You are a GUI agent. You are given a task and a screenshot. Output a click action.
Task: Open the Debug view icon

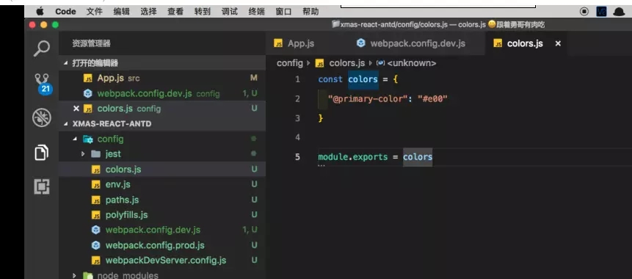42,117
